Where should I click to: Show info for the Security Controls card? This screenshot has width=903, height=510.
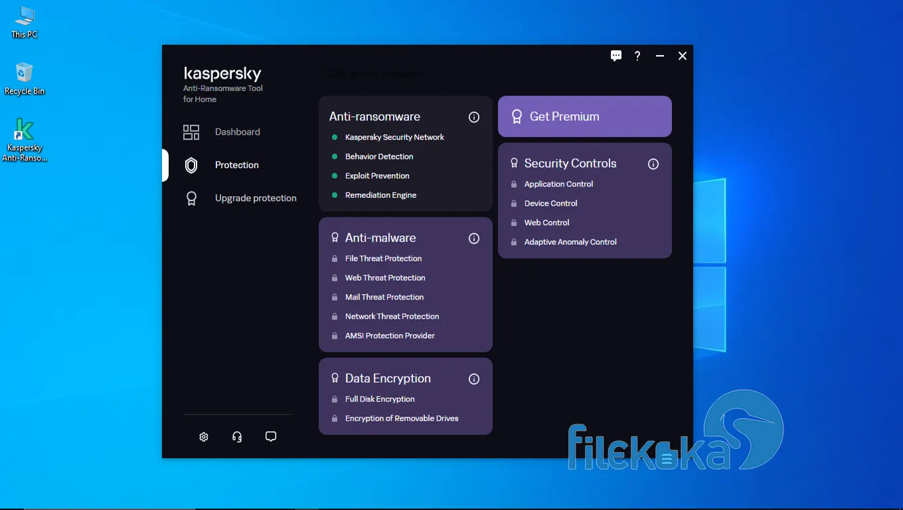coord(653,164)
